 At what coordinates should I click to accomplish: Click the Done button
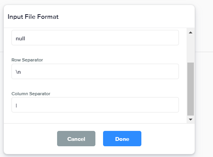(x=122, y=139)
